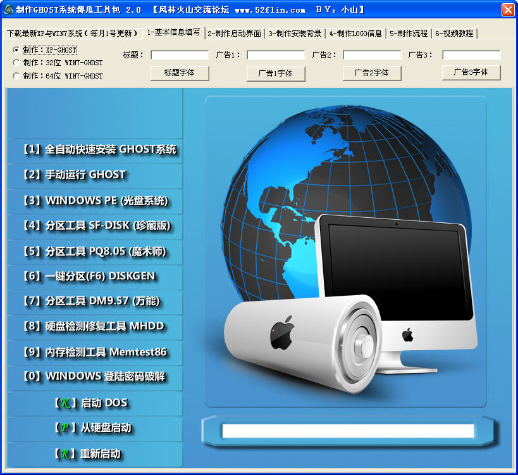Image resolution: width=518 pixels, height=475 pixels.
Task: Click the 标题字体 font button
Action: [181, 73]
